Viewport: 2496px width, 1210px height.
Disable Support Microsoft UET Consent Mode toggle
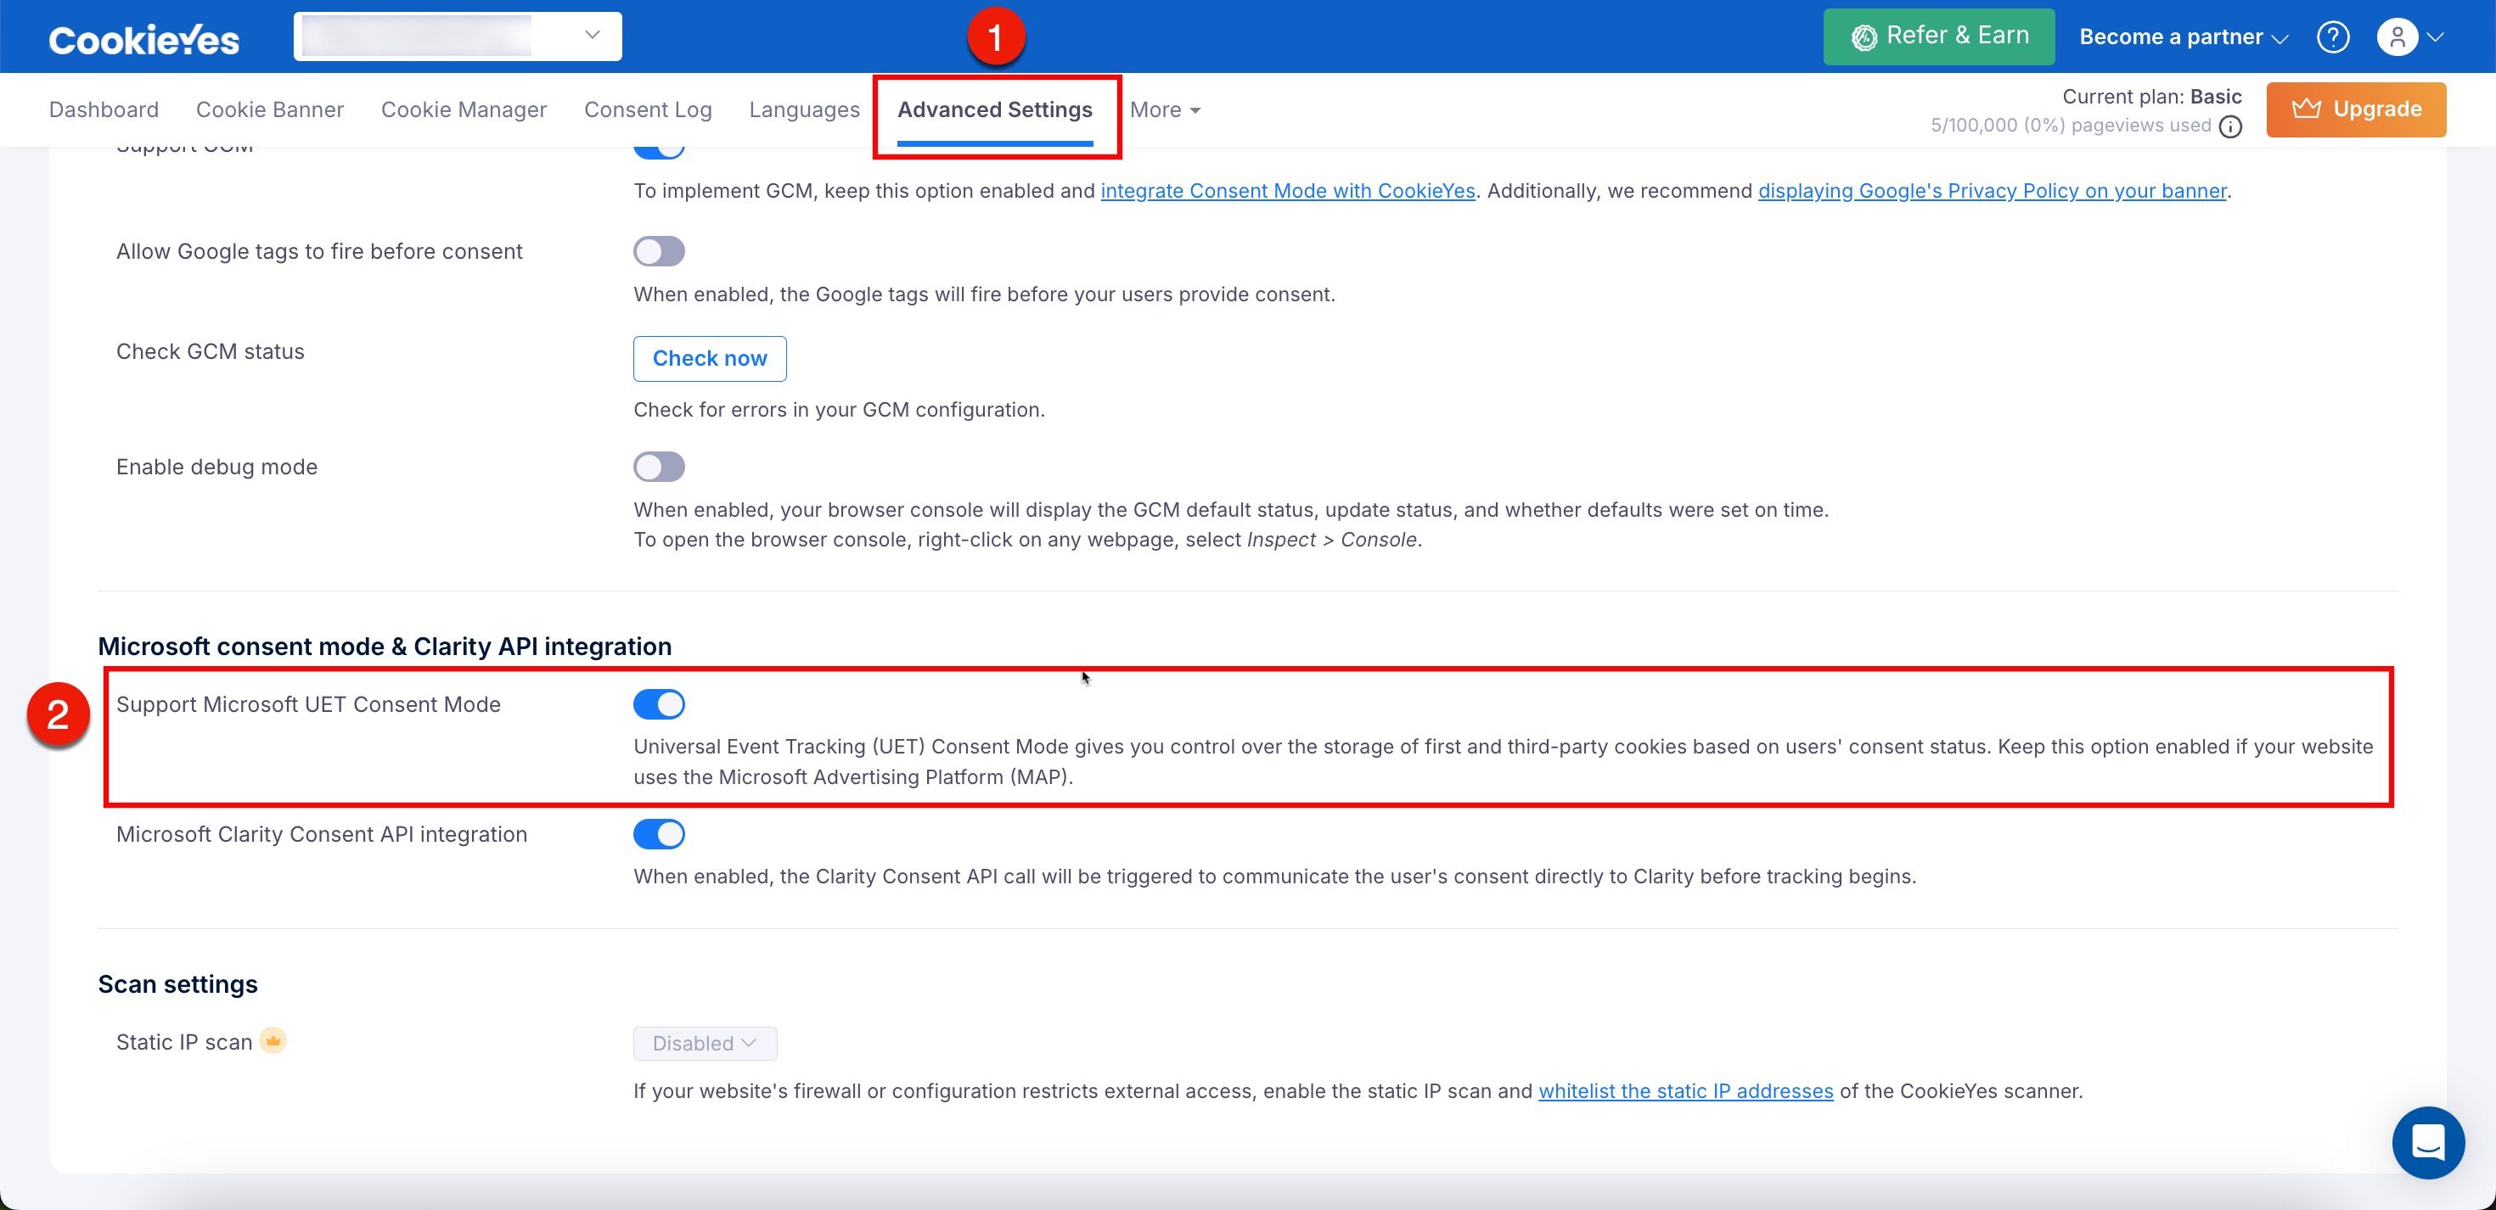click(x=659, y=703)
